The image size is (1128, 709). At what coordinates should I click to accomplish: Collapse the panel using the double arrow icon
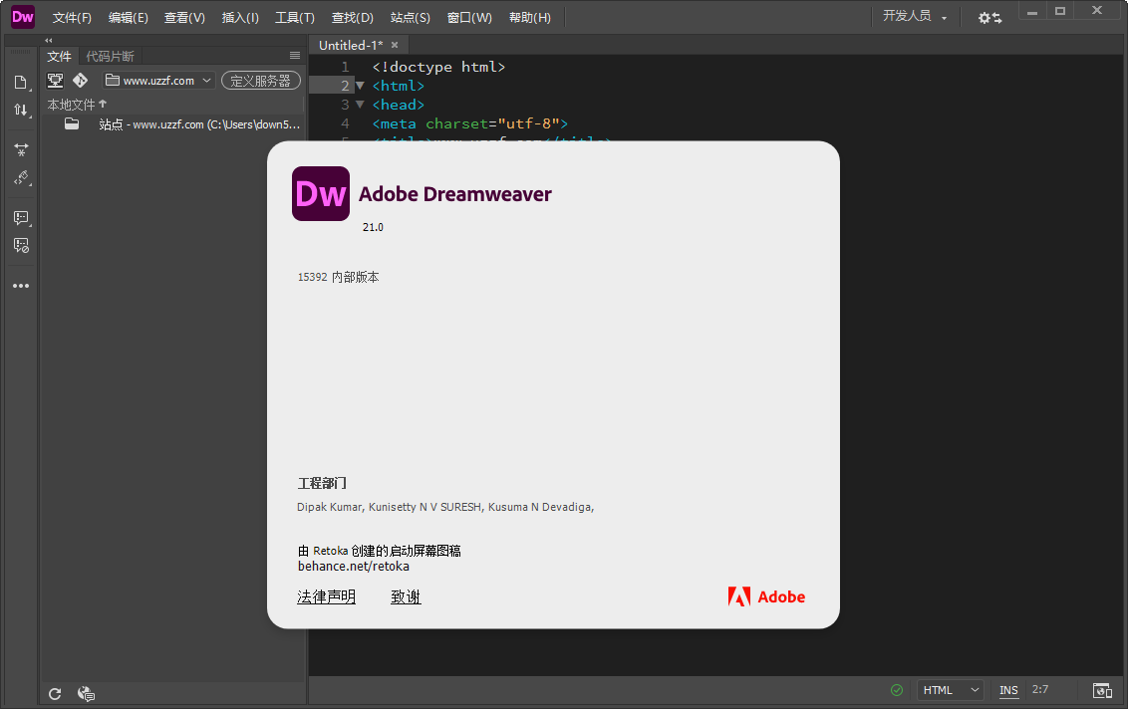[x=49, y=40]
